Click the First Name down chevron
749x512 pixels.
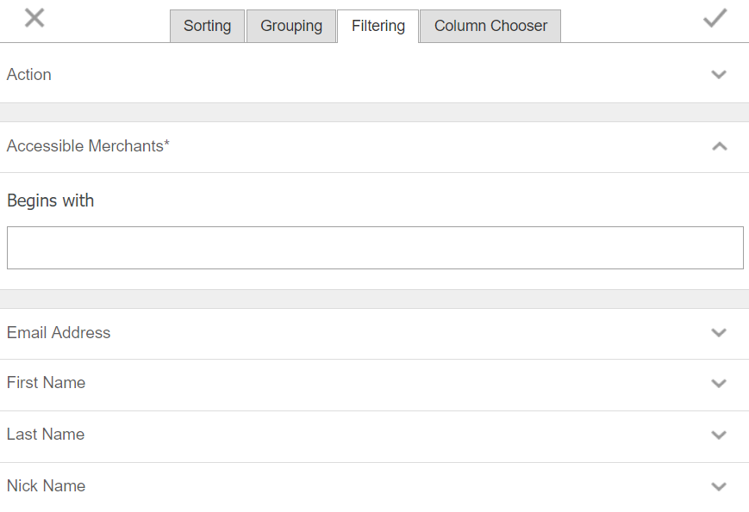[x=719, y=384]
